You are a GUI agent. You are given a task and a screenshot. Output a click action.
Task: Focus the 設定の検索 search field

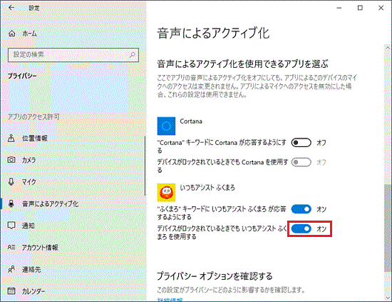pyautogui.click(x=73, y=55)
